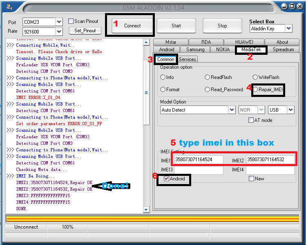Select the WriteFlash radio option
The width and height of the screenshot is (306, 245).
(x=255, y=77)
